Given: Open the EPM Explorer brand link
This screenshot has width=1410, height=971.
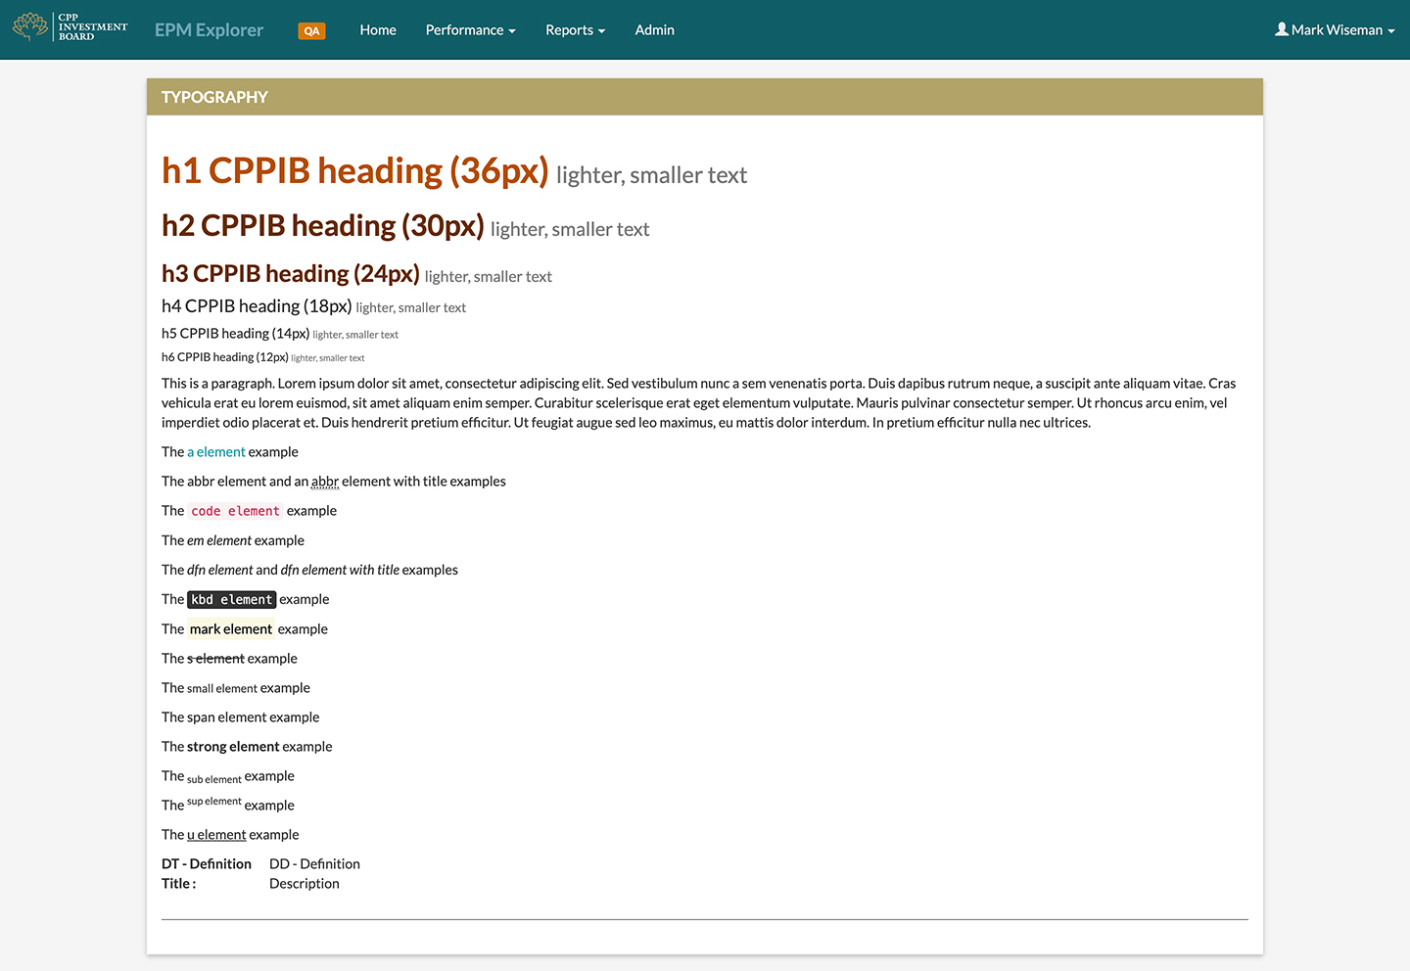Looking at the screenshot, I should 209,30.
